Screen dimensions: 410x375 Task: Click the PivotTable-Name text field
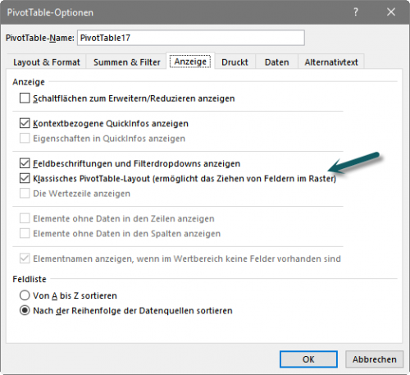(x=191, y=38)
